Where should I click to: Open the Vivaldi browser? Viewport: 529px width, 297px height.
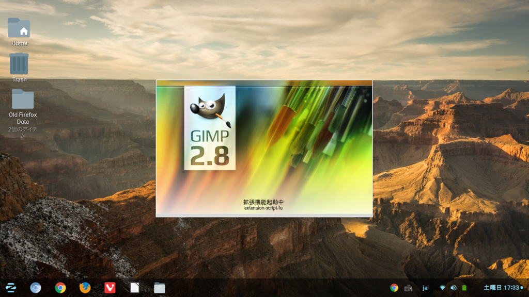(x=109, y=288)
